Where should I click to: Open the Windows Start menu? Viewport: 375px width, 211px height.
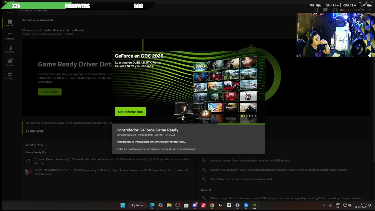point(123,205)
